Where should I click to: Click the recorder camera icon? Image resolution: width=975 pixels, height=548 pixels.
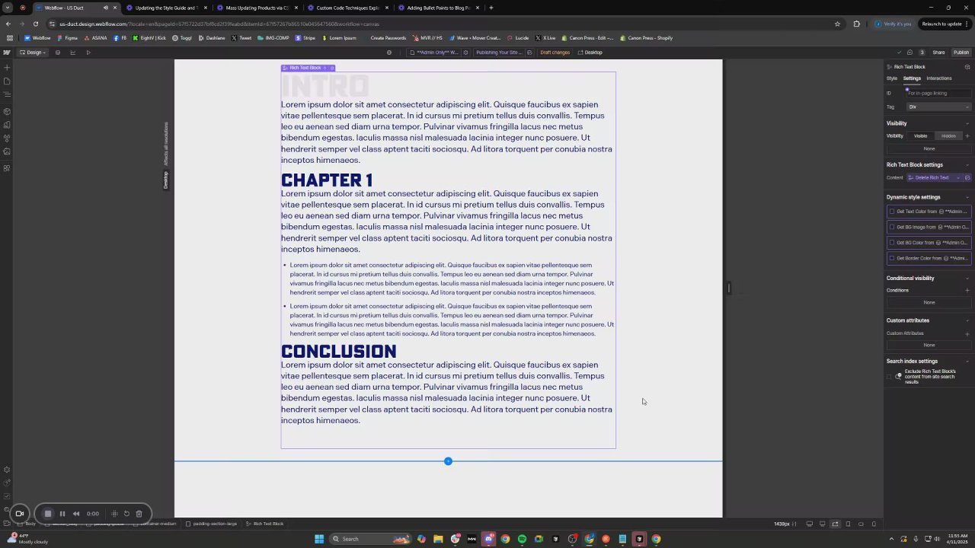coord(20,514)
